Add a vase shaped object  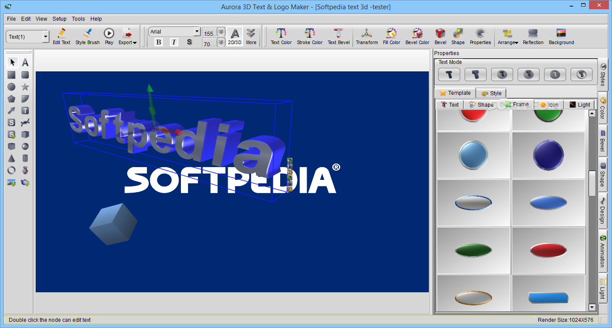point(25,170)
